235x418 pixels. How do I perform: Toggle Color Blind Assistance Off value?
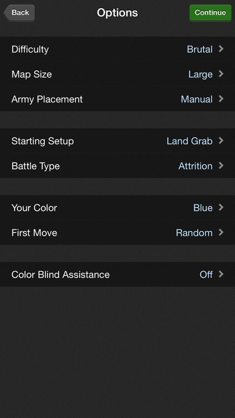point(206,275)
